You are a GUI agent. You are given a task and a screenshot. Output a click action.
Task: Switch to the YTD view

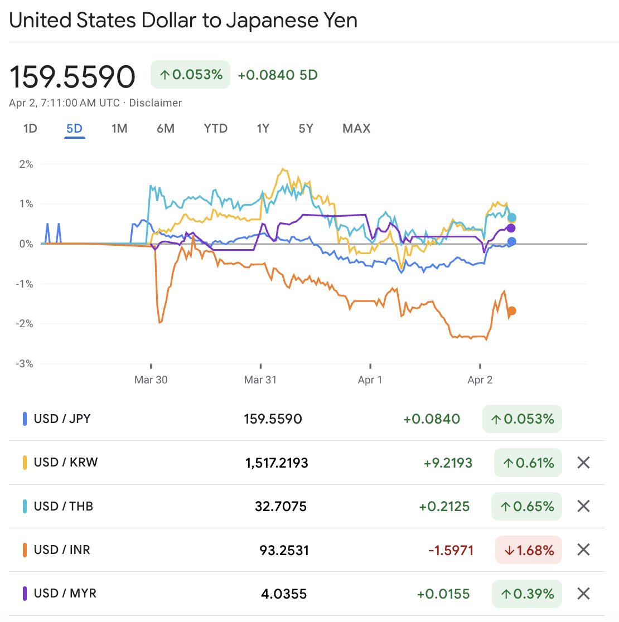coord(215,128)
